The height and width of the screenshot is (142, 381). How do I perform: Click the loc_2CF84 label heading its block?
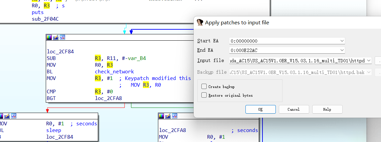(x=60, y=52)
